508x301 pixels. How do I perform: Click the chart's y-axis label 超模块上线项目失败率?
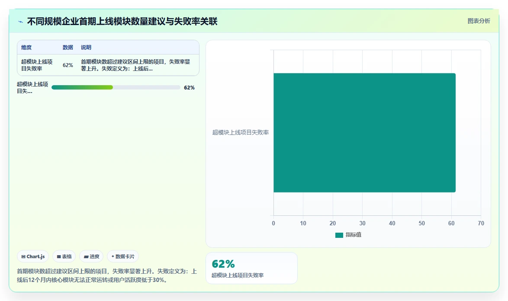tap(241, 132)
